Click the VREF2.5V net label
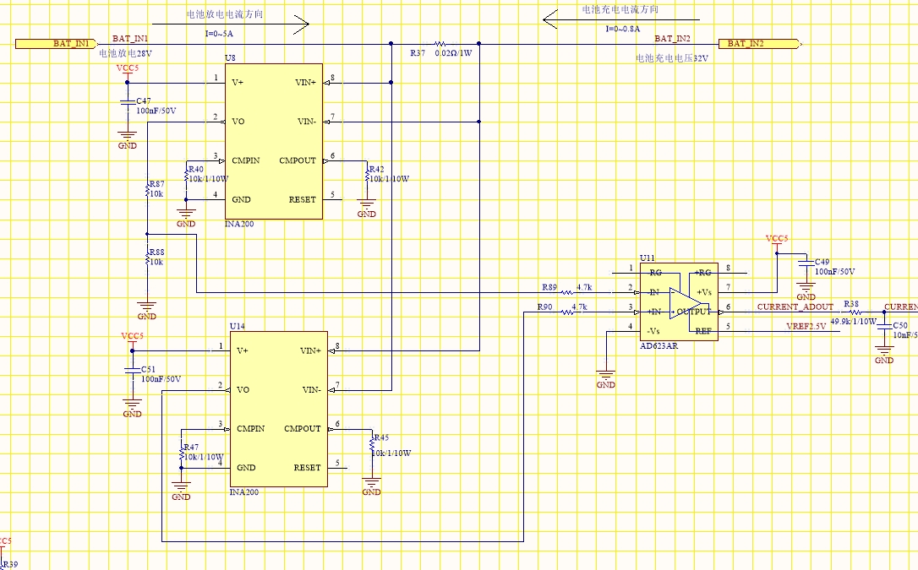The image size is (918, 570). [806, 326]
